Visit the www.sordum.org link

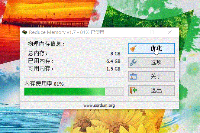[x=99, y=105]
